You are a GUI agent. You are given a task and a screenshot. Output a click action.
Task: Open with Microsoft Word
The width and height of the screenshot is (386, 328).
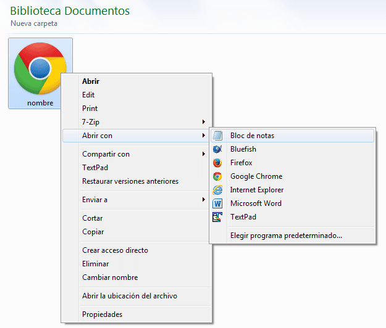[x=293, y=203]
